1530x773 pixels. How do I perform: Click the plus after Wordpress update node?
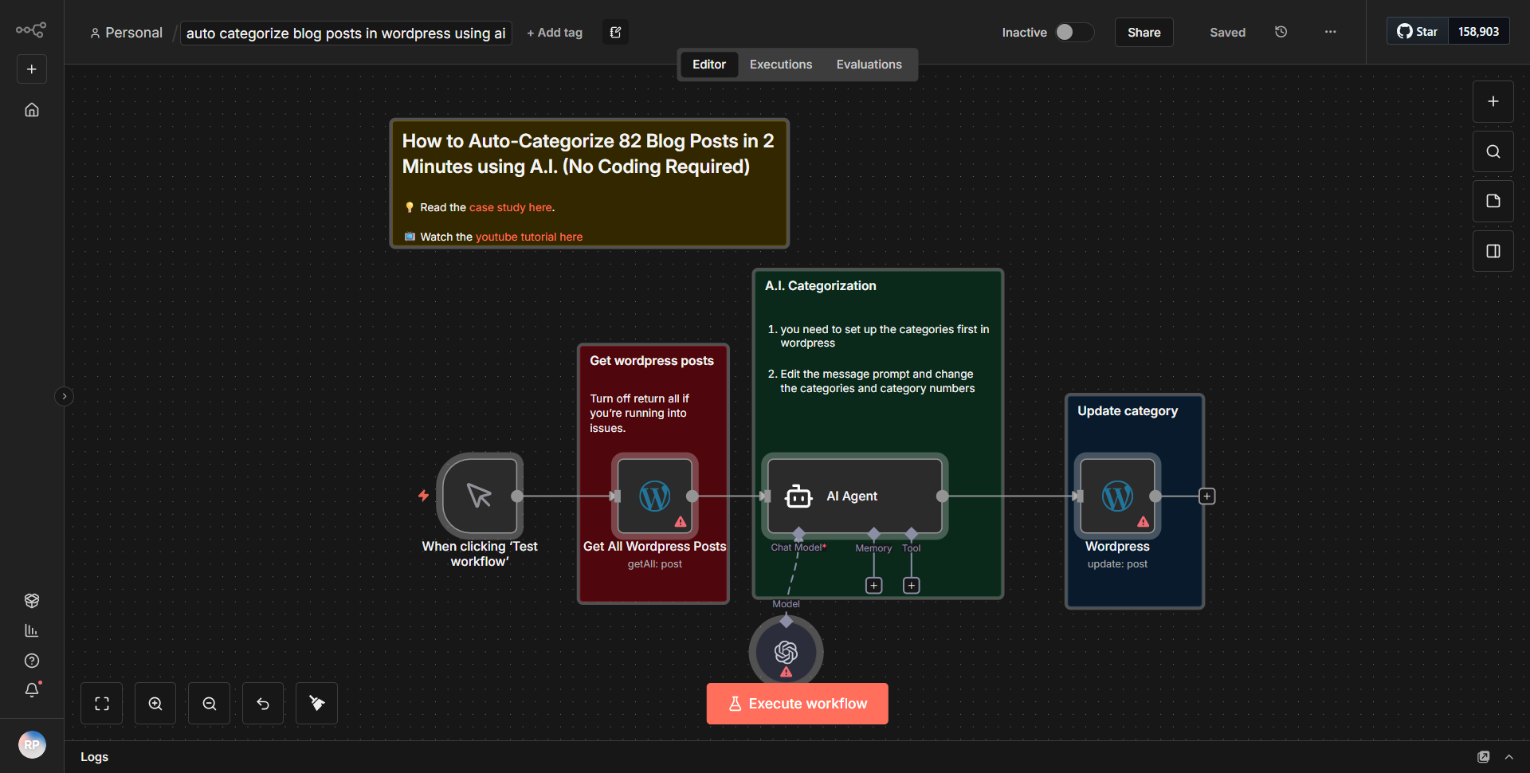1206,496
